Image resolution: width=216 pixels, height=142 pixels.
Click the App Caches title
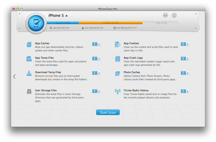pos(42,43)
